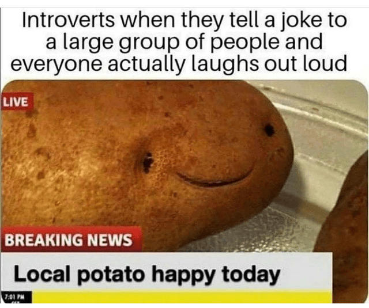
Task: Click the 7:01 PM time stamp
Action: point(16,295)
